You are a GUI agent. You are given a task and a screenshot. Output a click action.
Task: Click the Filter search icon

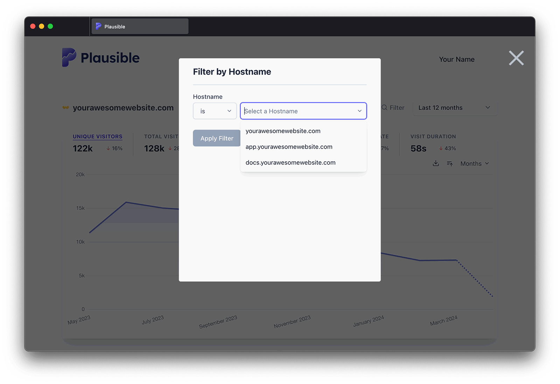pos(384,107)
